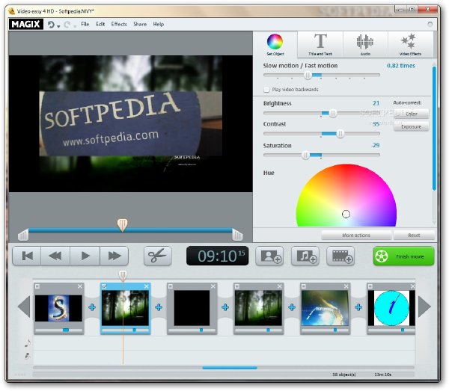Switch to the Title and Text tab

[x=320, y=44]
